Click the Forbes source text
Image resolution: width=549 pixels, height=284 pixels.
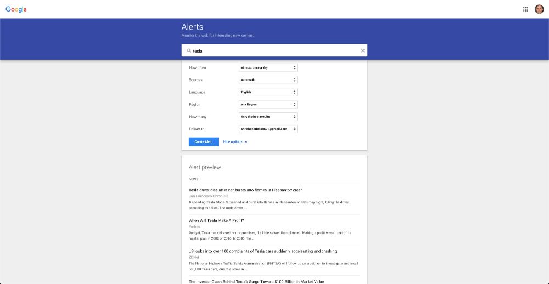[x=194, y=226]
